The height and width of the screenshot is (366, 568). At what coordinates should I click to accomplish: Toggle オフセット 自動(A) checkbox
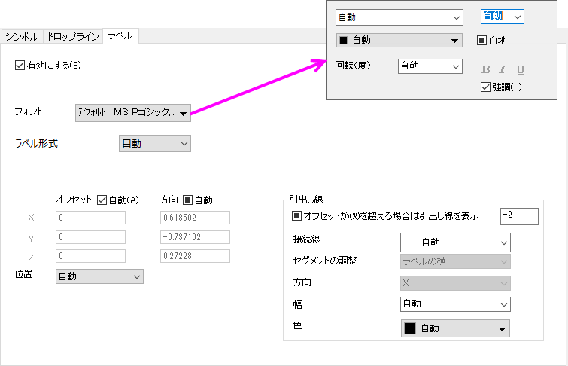102,200
